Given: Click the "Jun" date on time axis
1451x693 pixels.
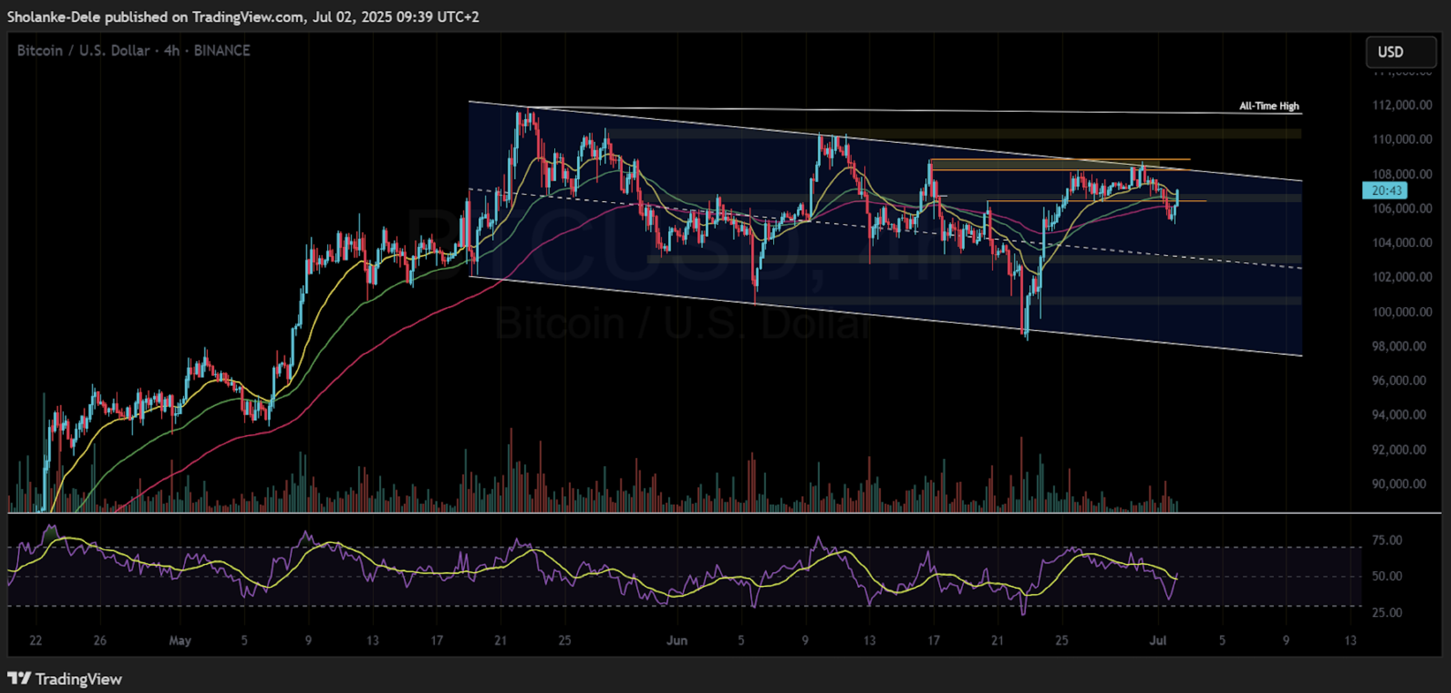Looking at the screenshot, I should [x=677, y=640].
